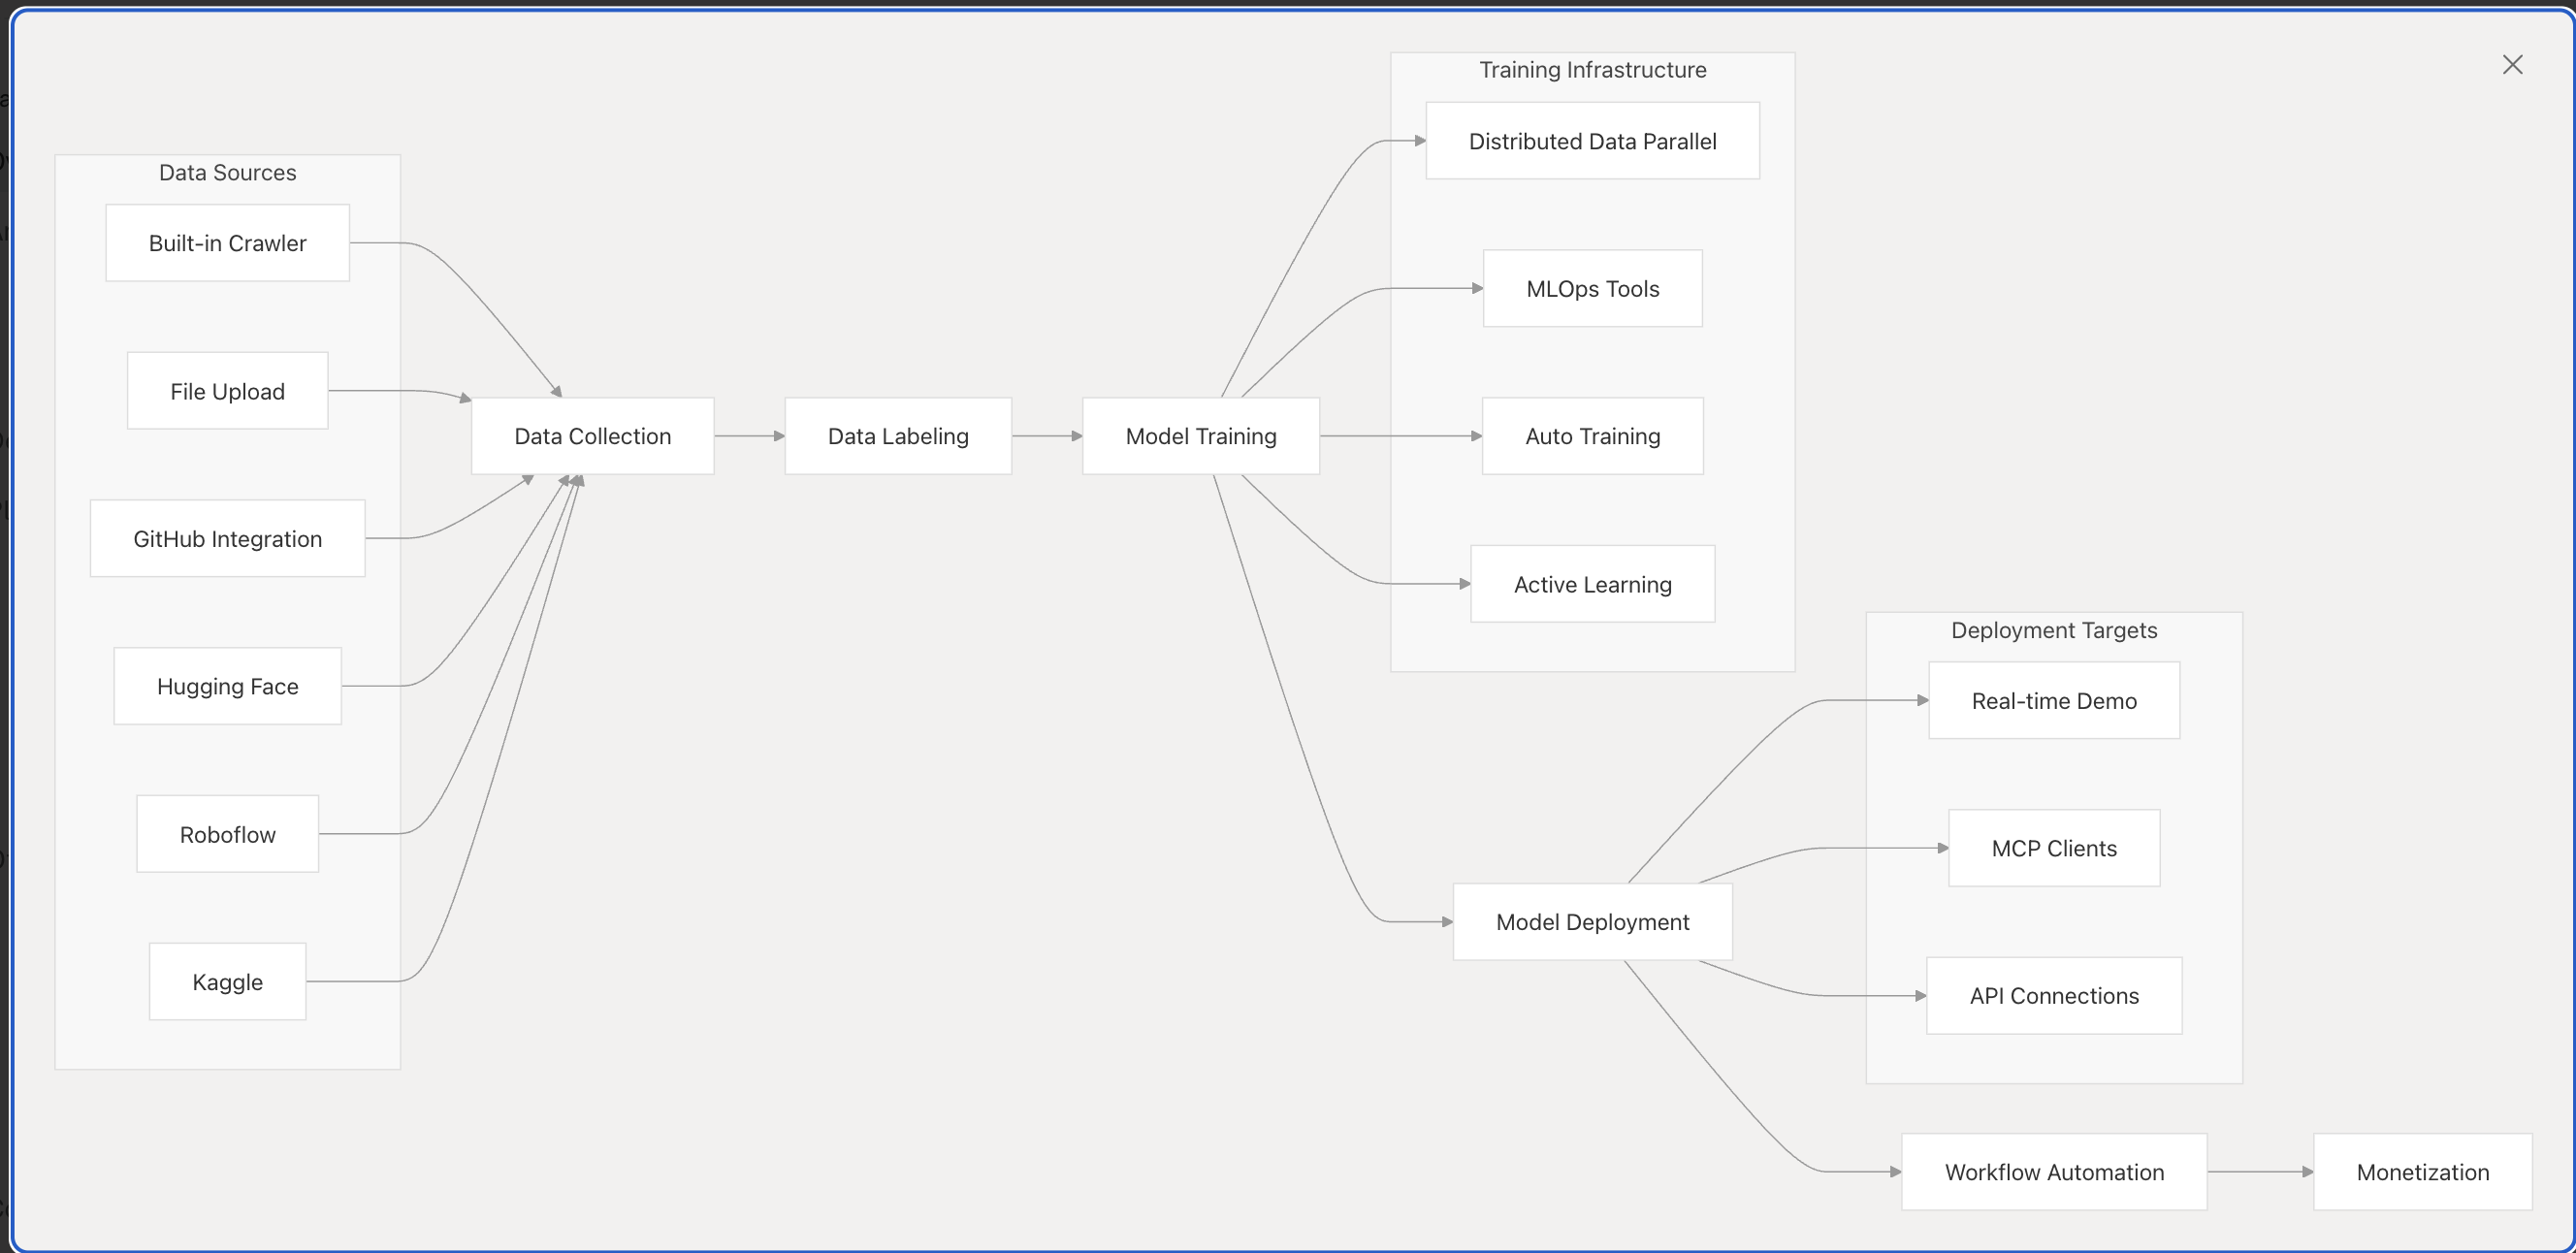Image resolution: width=2576 pixels, height=1253 pixels.
Task: Select the Workflow Automation node
Action: pyautogui.click(x=2054, y=1172)
